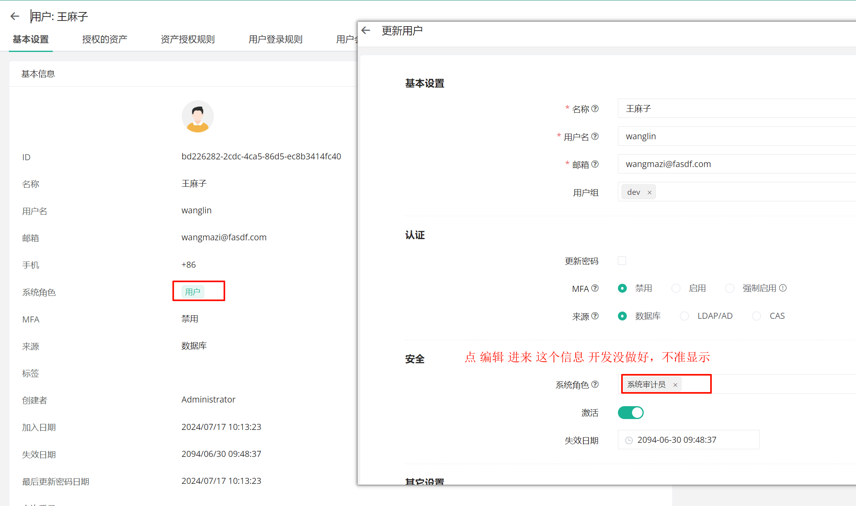Click help icon next to 系统角色 label
This screenshot has height=506, width=856.
(x=595, y=384)
